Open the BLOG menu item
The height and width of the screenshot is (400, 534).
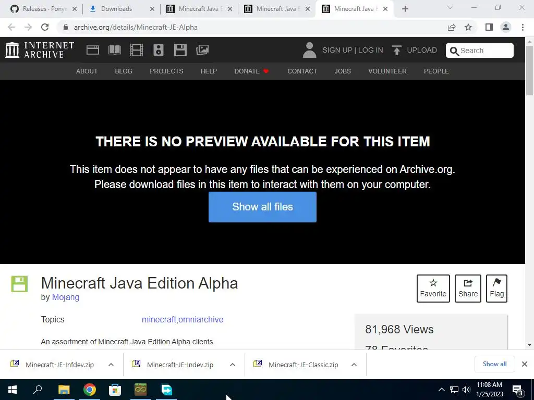coord(124,71)
